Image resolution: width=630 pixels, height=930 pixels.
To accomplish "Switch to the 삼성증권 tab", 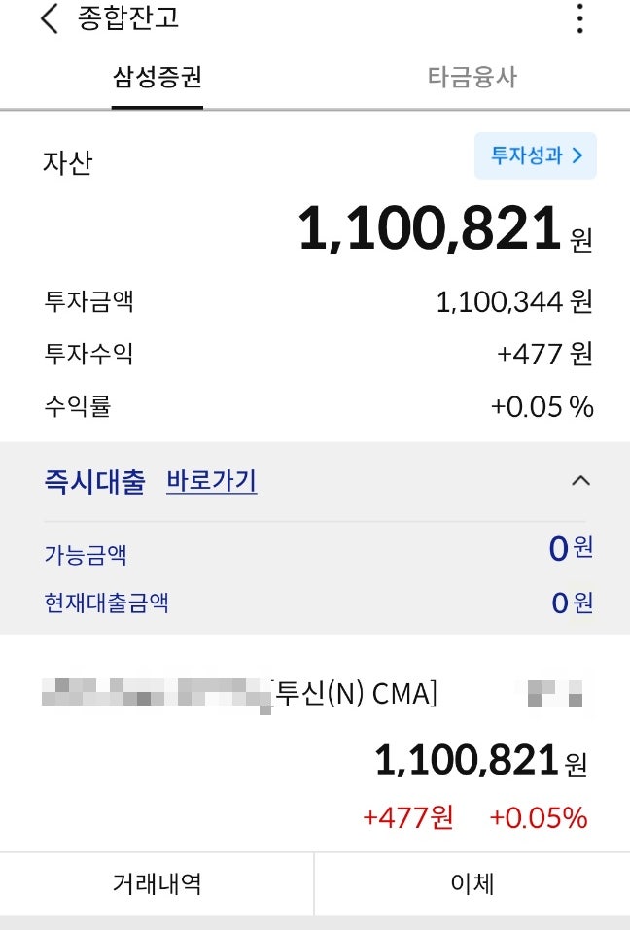I will [x=157, y=78].
